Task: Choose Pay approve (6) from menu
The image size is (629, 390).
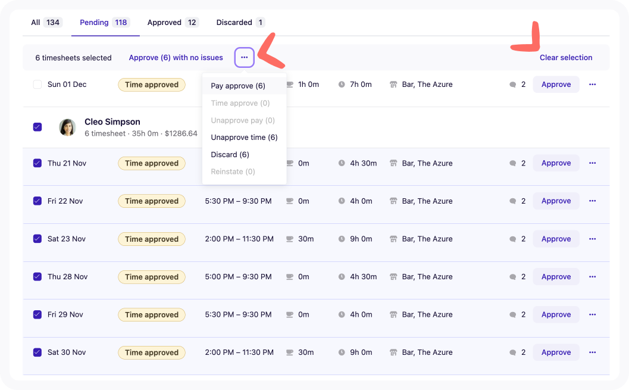Action: [x=245, y=86]
